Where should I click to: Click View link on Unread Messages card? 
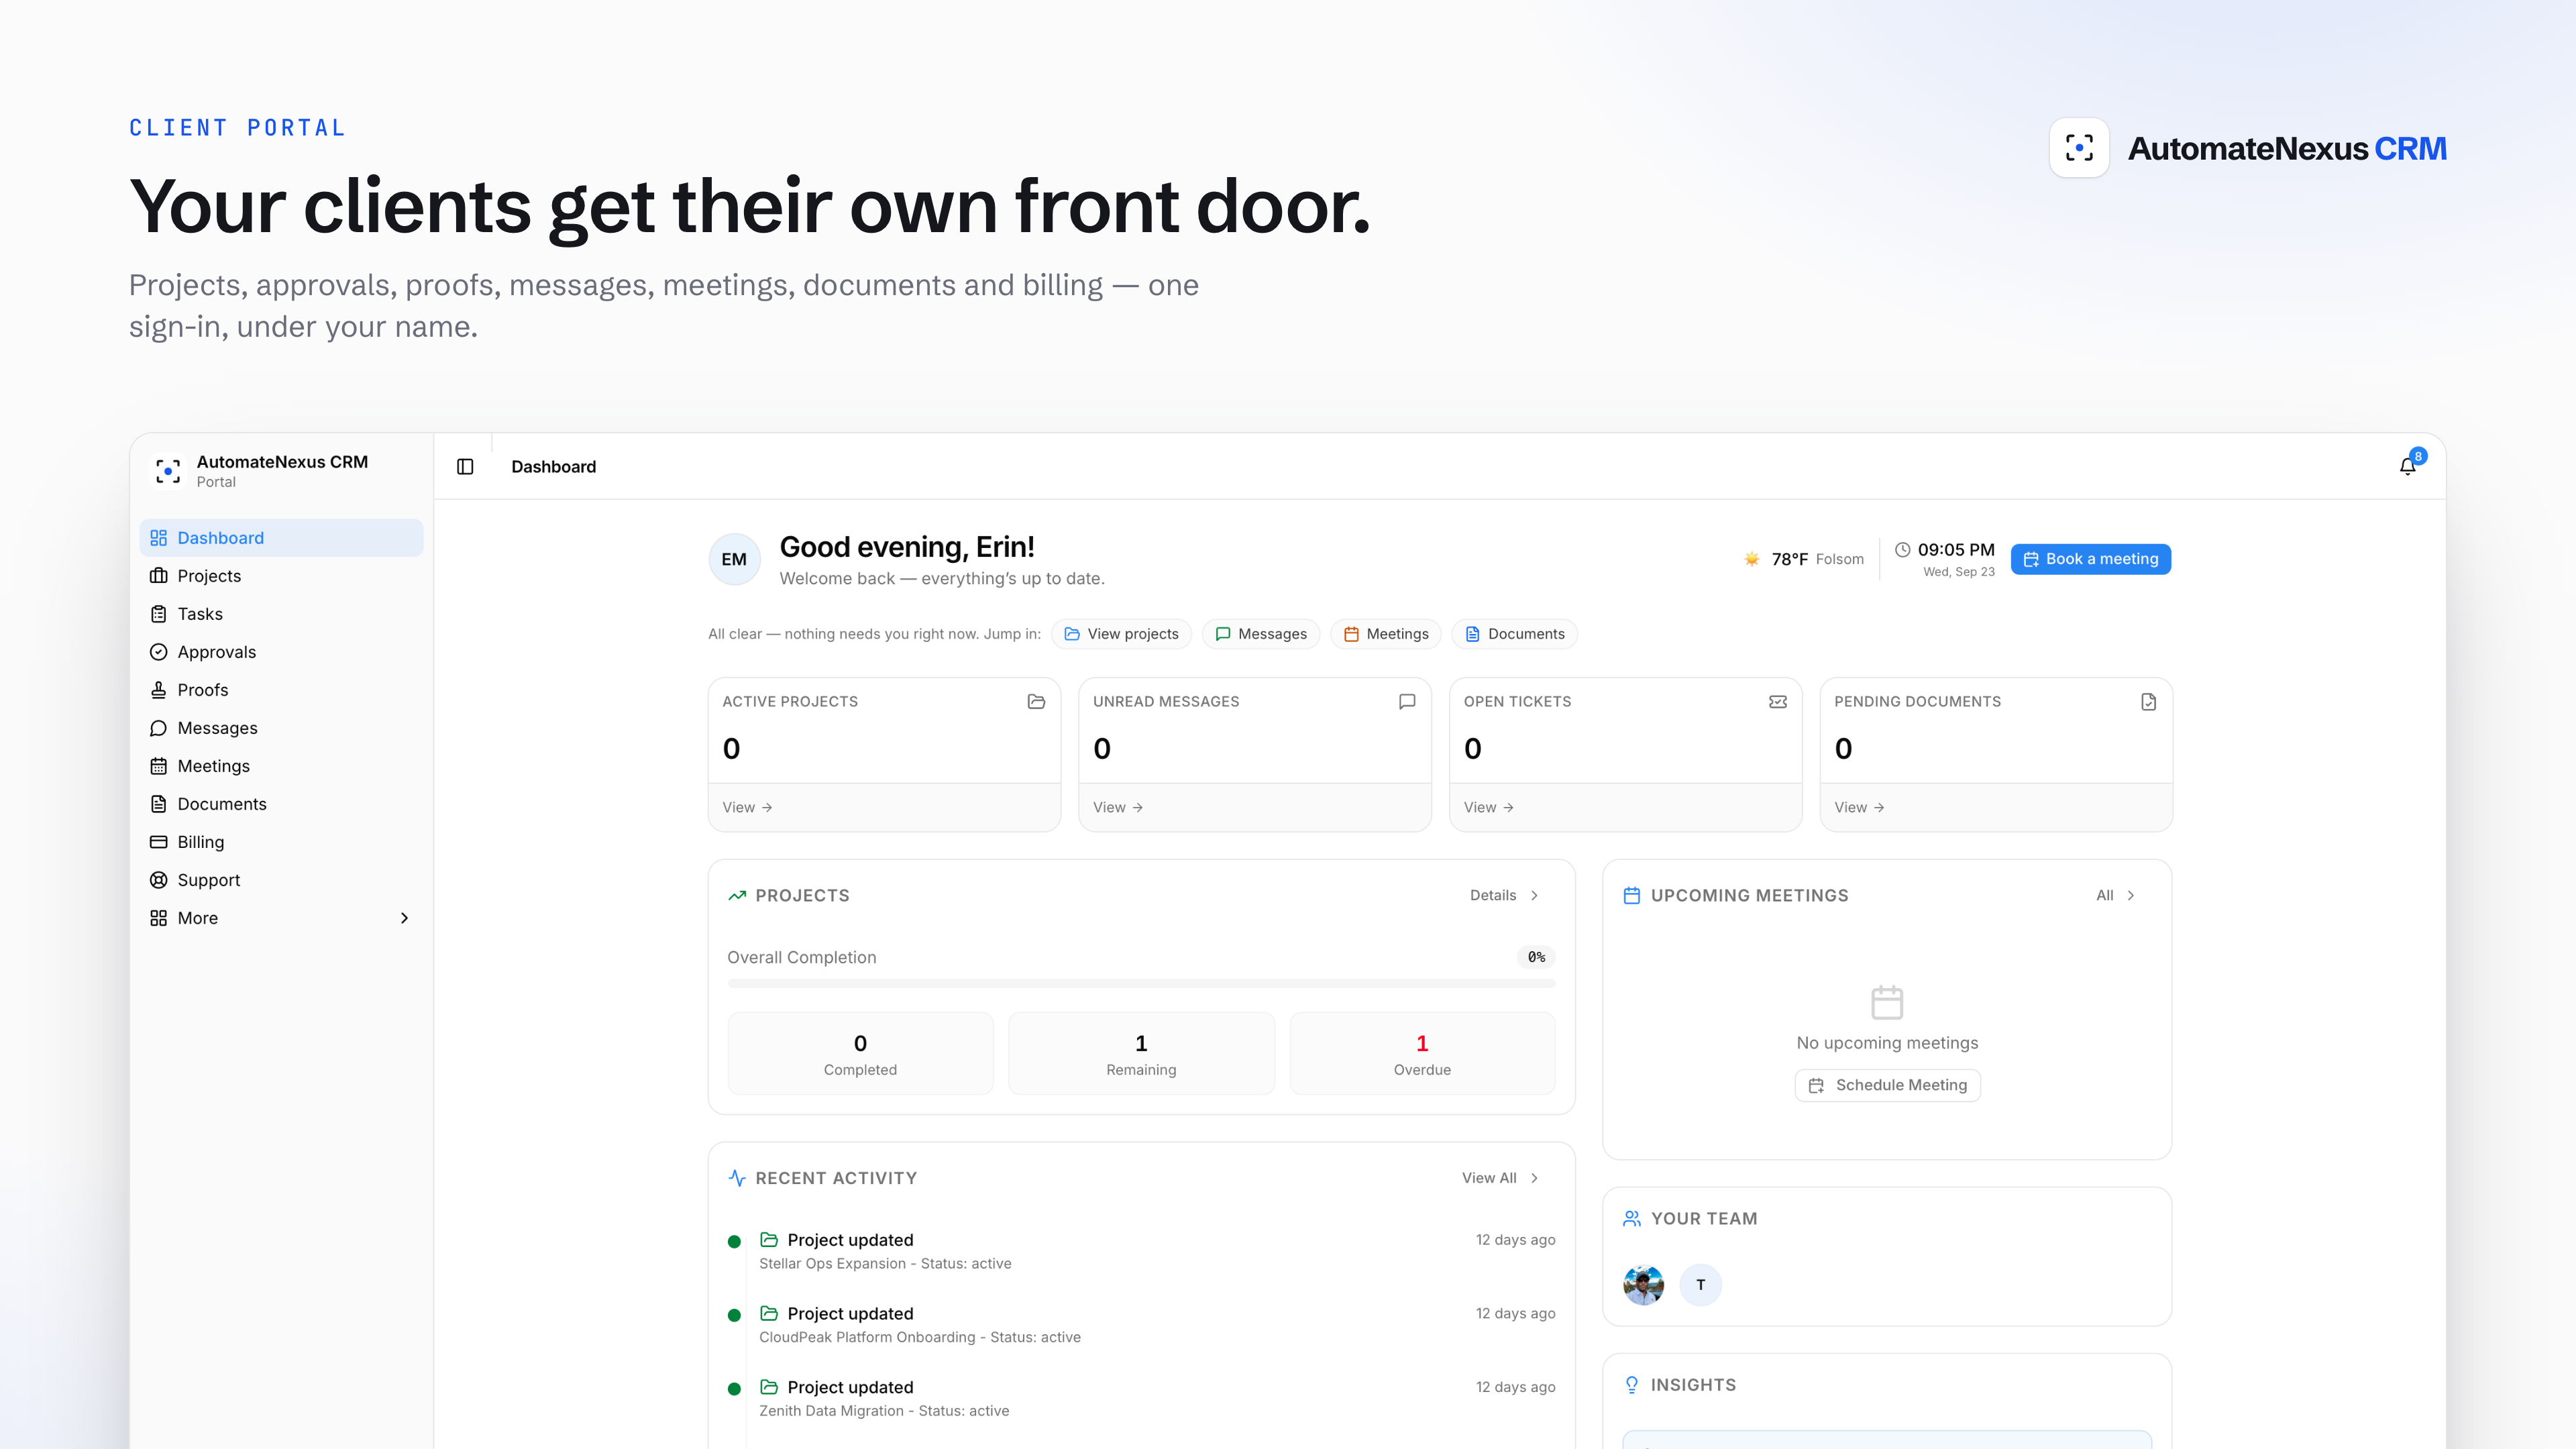[1118, 807]
